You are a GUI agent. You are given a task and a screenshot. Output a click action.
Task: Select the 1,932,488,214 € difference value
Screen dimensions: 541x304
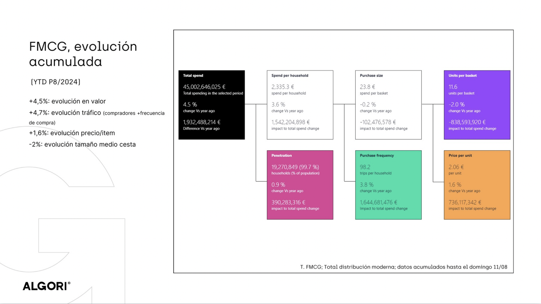pyautogui.click(x=202, y=122)
